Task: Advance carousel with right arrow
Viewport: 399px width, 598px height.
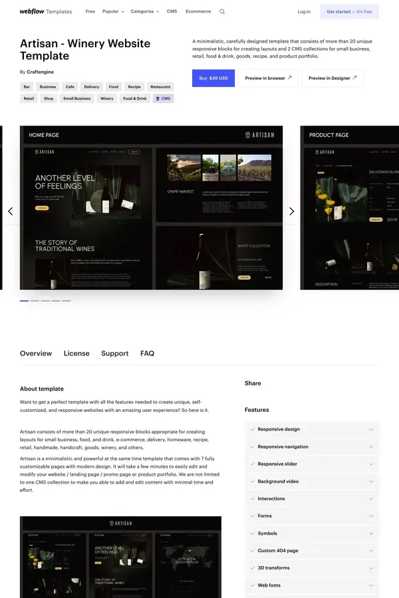Action: 292,211
